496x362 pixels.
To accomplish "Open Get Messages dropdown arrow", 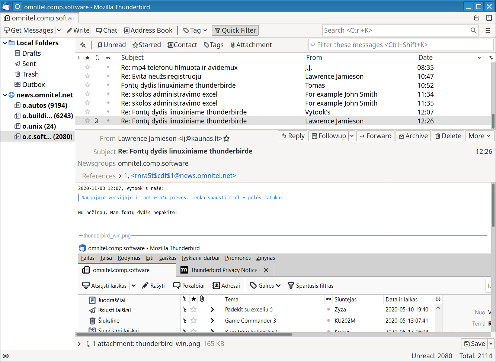I will point(59,30).
